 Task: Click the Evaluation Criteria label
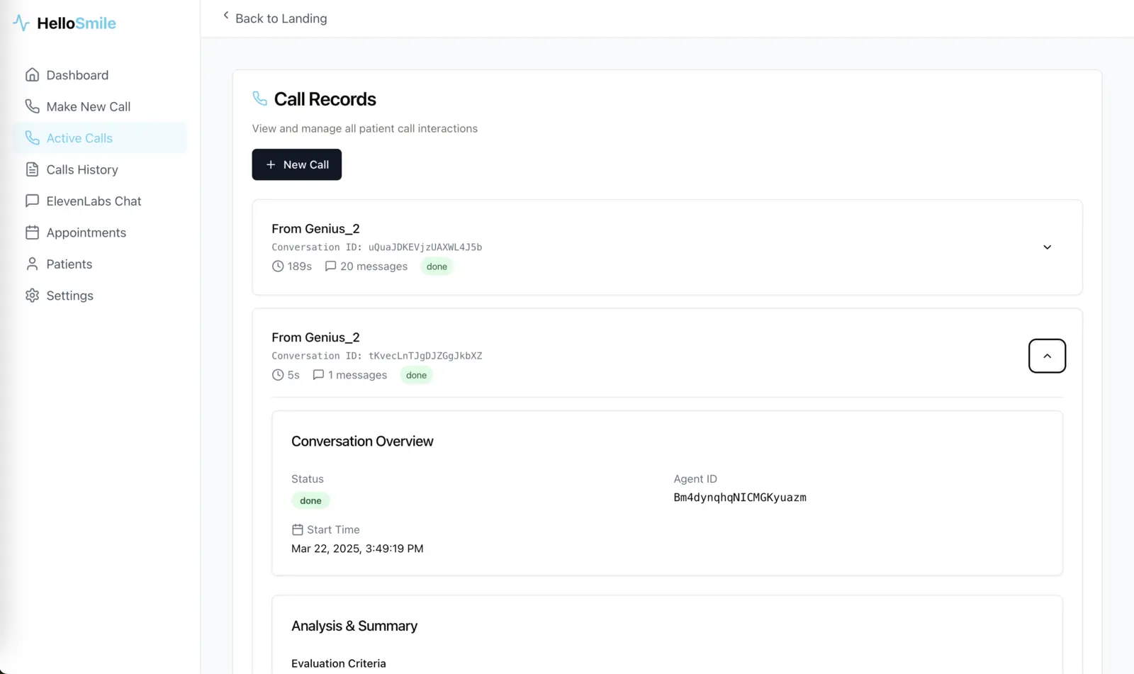click(339, 663)
